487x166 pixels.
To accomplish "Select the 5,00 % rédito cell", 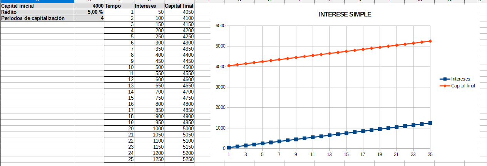I will (x=89, y=12).
